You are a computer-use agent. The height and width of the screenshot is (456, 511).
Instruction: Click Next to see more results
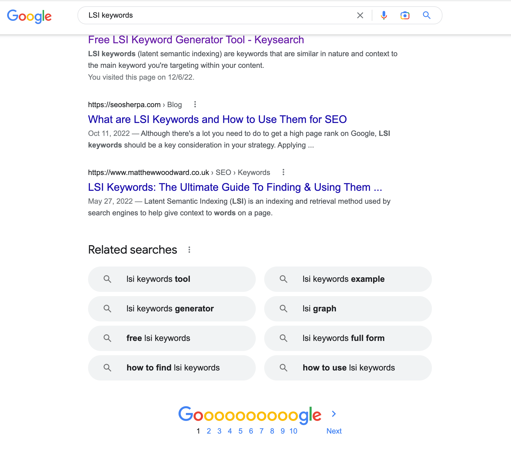pos(334,431)
